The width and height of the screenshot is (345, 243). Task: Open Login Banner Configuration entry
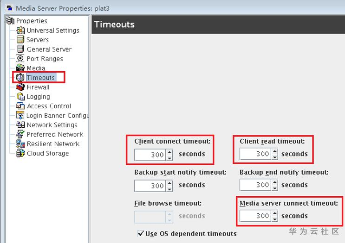[x=58, y=116]
